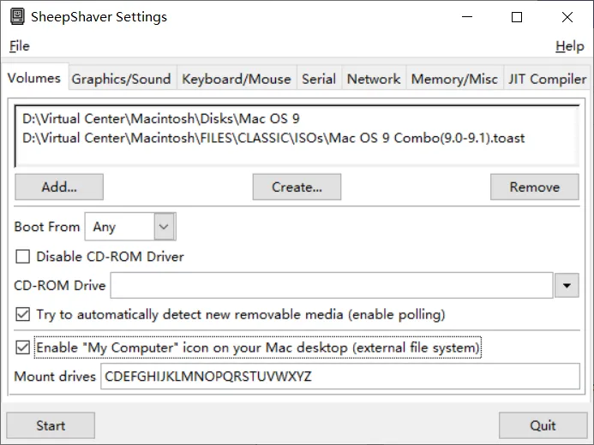Open the Help menu
594x445 pixels.
coord(570,46)
